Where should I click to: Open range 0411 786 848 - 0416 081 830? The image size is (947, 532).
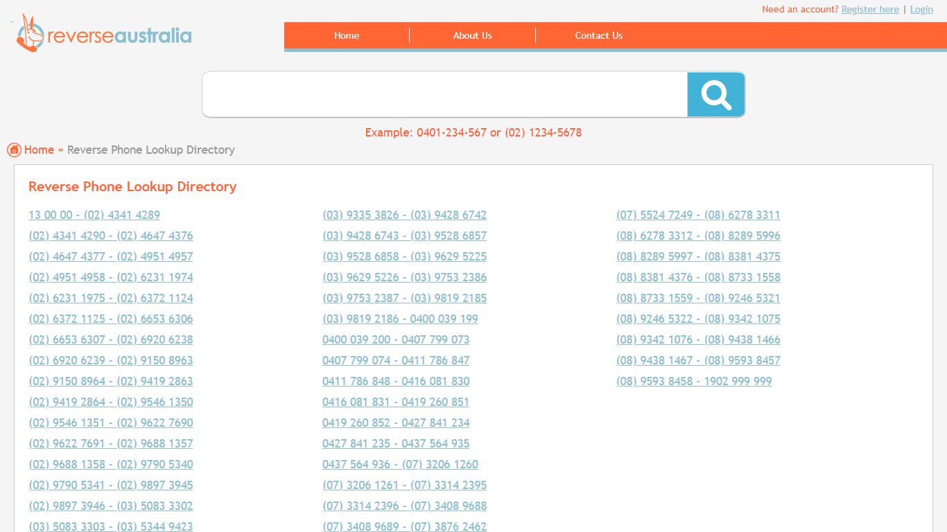[396, 381]
